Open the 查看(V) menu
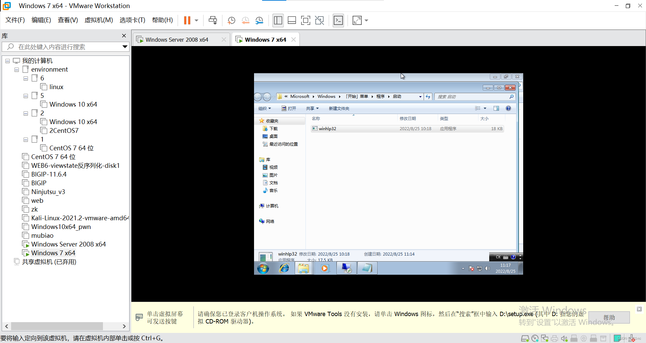646x343 pixels. (68, 20)
